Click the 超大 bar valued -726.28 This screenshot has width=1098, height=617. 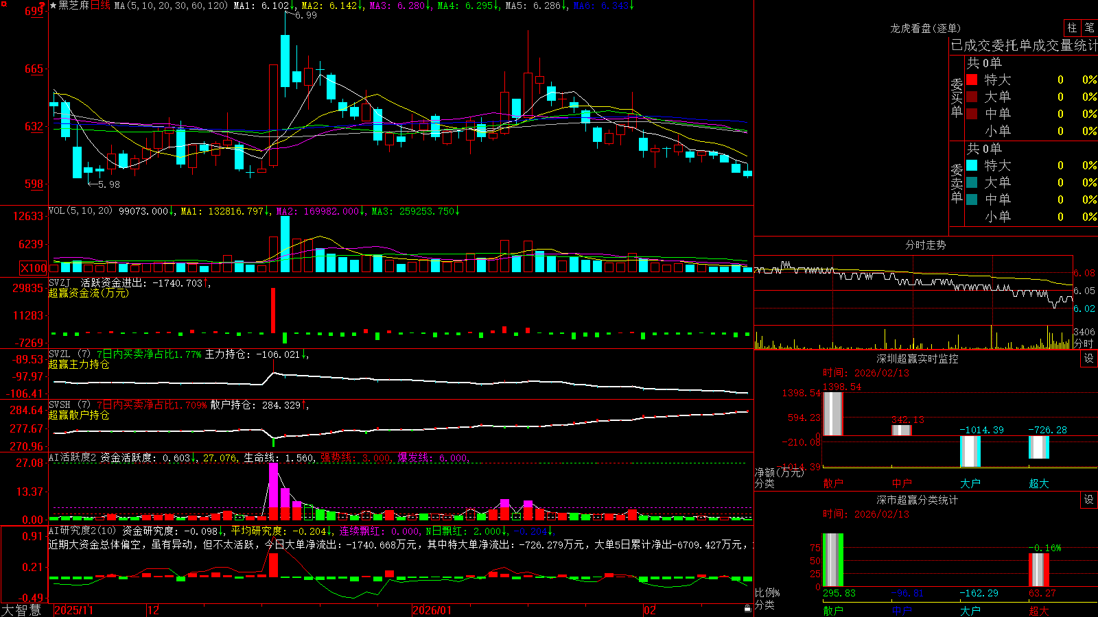click(1039, 447)
